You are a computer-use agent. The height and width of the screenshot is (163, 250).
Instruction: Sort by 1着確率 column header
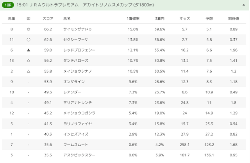coord(133,19)
